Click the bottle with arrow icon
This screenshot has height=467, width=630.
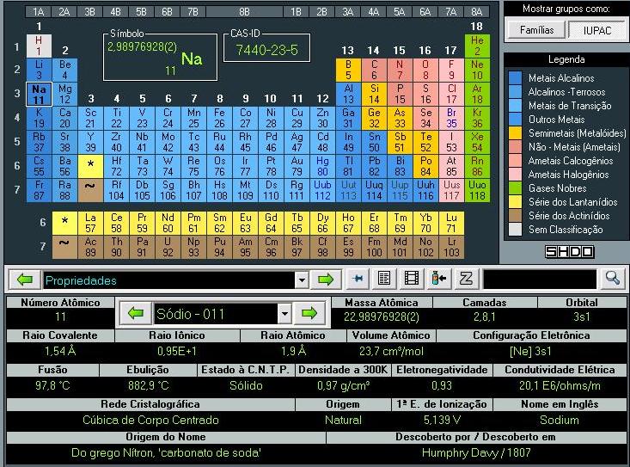(x=438, y=278)
